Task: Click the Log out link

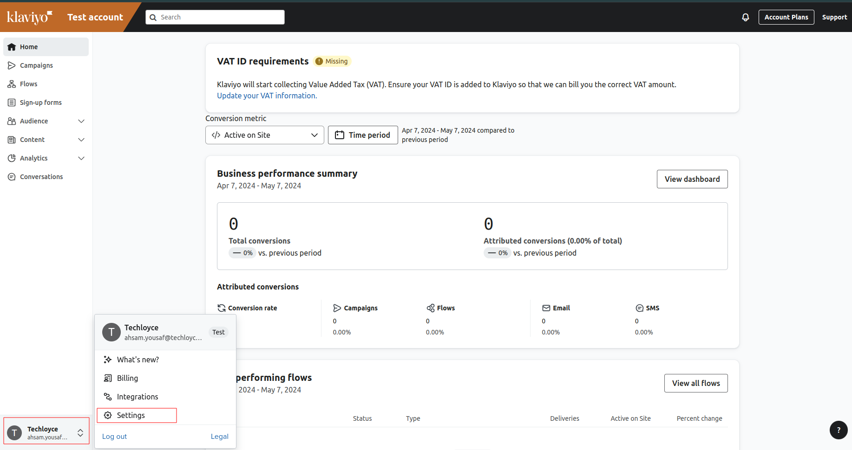Action: [x=114, y=437]
